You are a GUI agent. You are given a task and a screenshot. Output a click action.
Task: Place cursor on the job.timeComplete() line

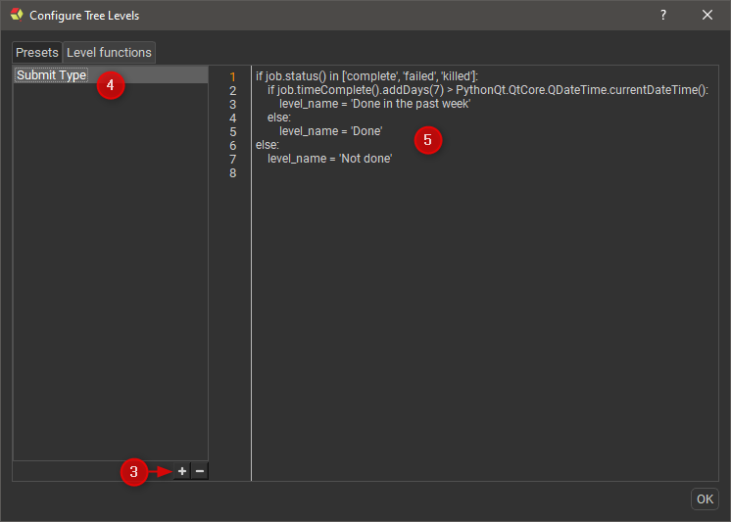pyautogui.click(x=487, y=90)
